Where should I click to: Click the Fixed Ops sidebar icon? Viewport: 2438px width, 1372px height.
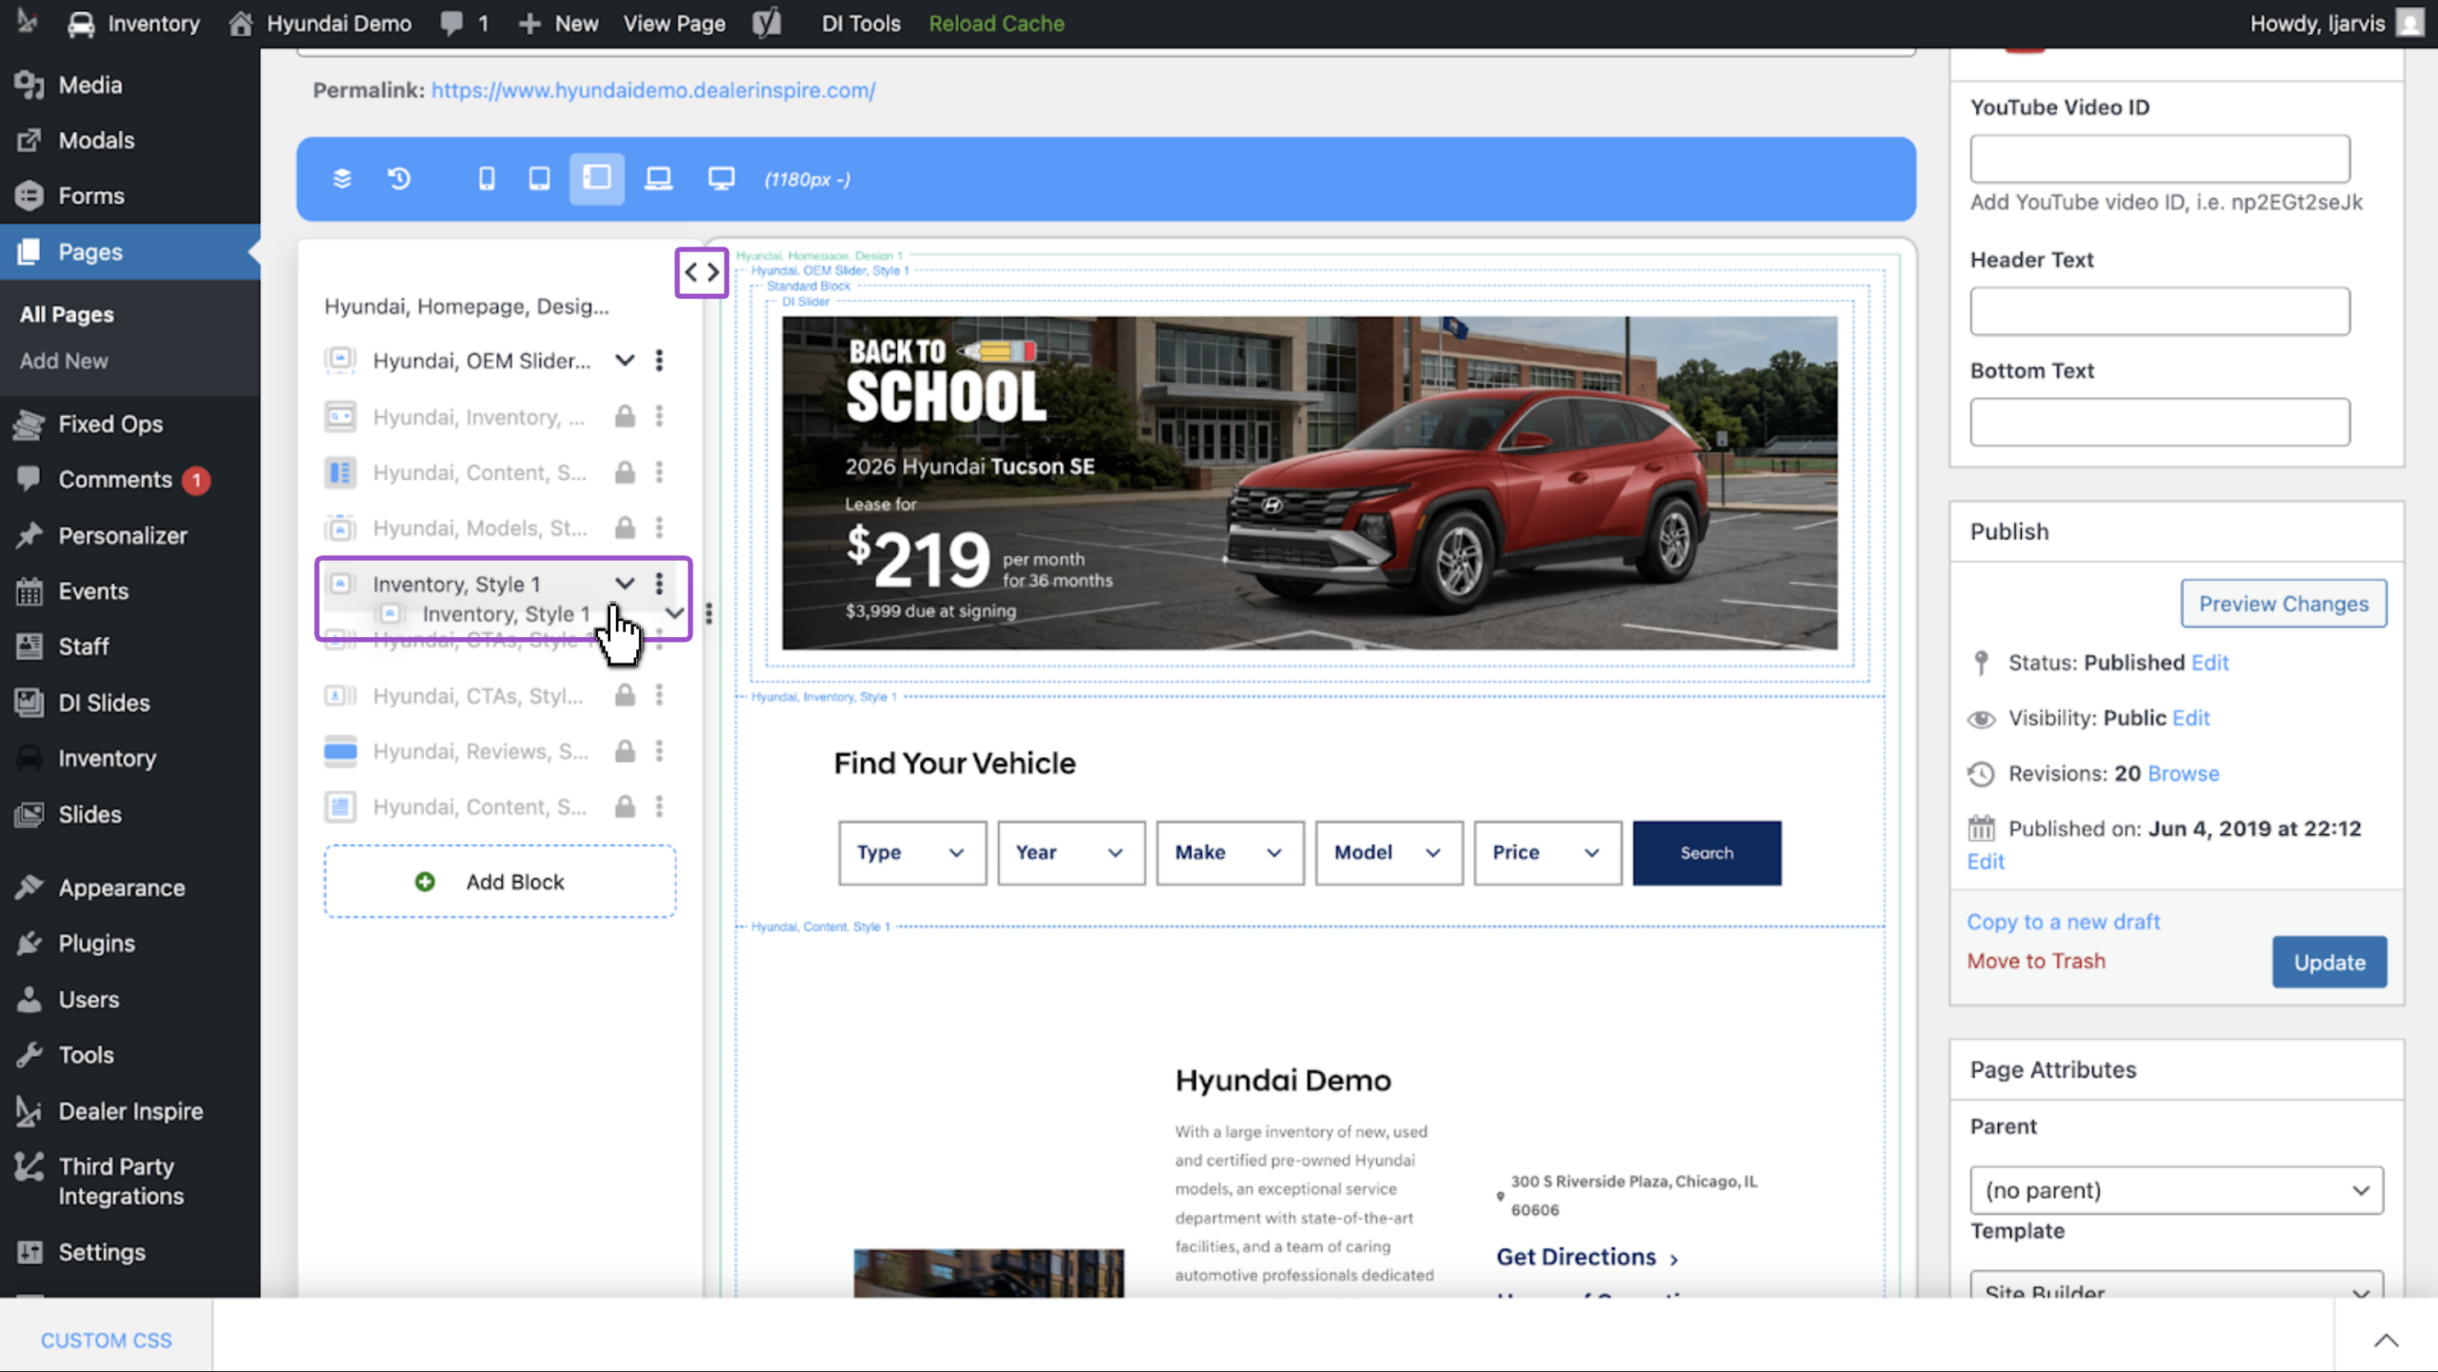tap(30, 424)
